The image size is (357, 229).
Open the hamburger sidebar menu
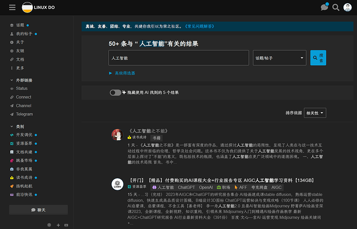pyautogui.click(x=12, y=8)
